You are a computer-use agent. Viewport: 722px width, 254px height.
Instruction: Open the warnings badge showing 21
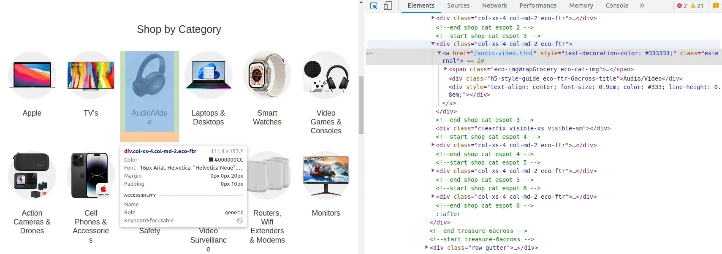(x=697, y=6)
